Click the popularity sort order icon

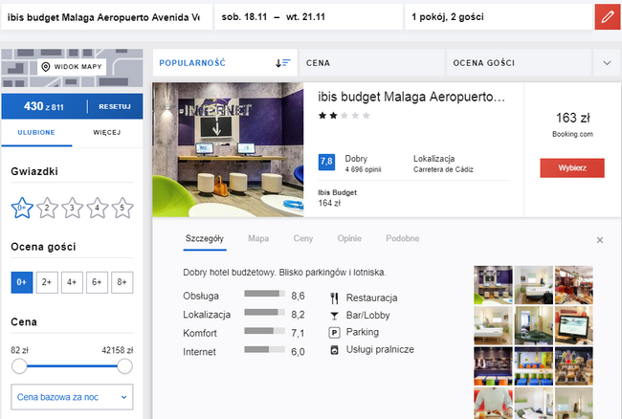tap(282, 63)
